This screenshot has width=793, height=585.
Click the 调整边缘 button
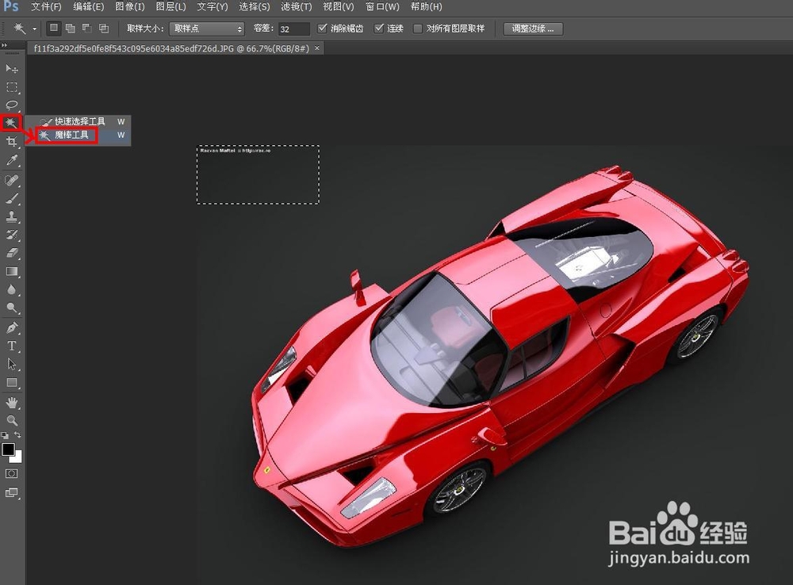pos(533,29)
